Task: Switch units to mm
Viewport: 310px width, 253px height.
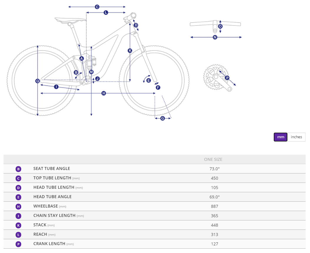Action: pyautogui.click(x=281, y=137)
